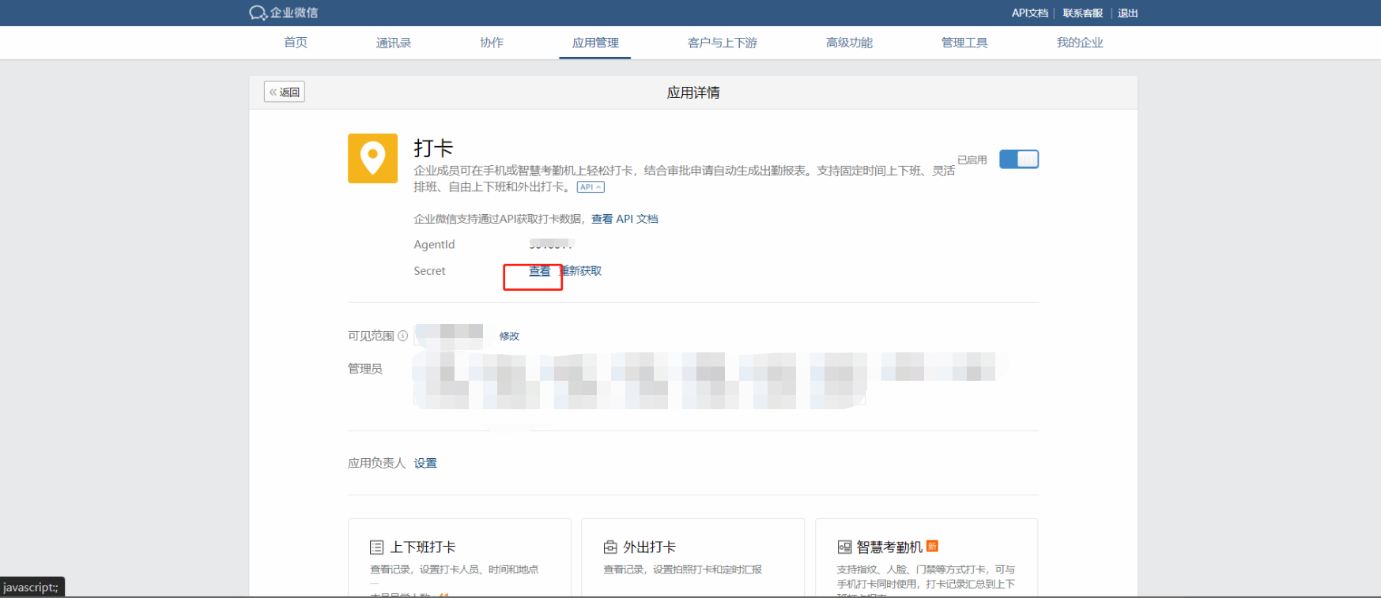
Task: Open the 通讯录 tab
Action: pyautogui.click(x=394, y=43)
